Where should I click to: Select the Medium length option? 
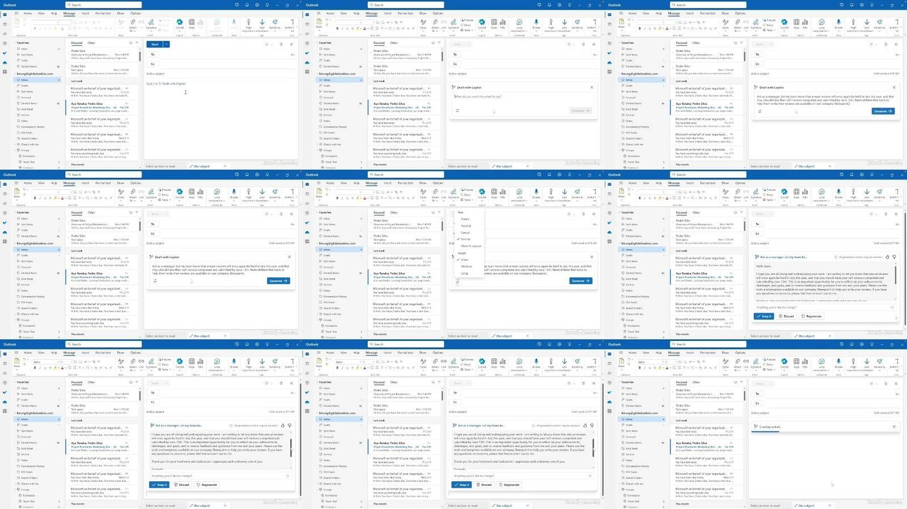(467, 266)
